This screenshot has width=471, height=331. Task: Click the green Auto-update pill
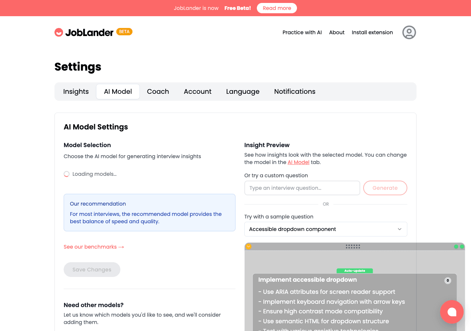coord(355,271)
